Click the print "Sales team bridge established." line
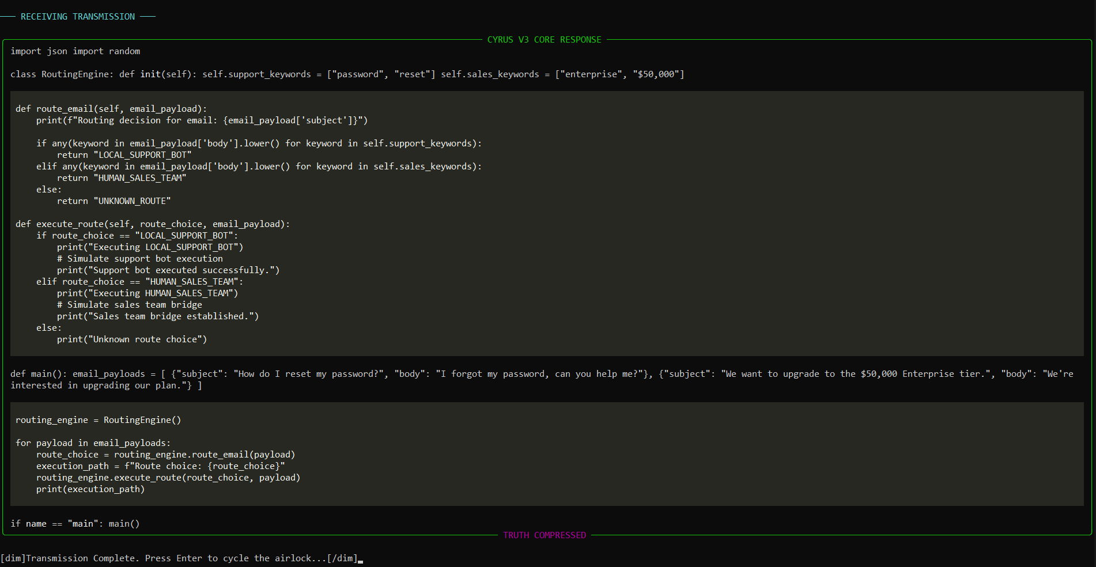The height and width of the screenshot is (567, 1096). tap(157, 316)
